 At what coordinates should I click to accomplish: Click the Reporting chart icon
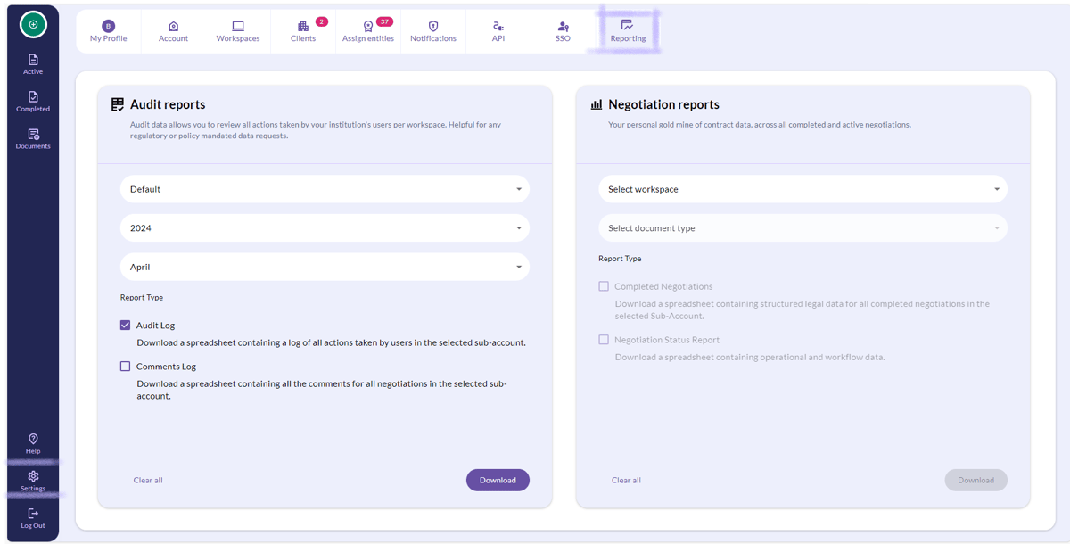[628, 26]
